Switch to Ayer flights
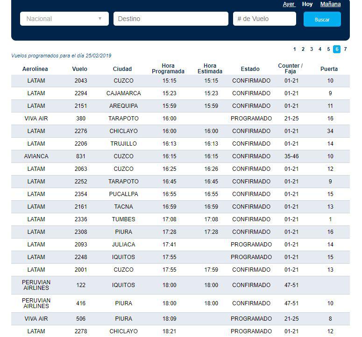 (x=289, y=4)
